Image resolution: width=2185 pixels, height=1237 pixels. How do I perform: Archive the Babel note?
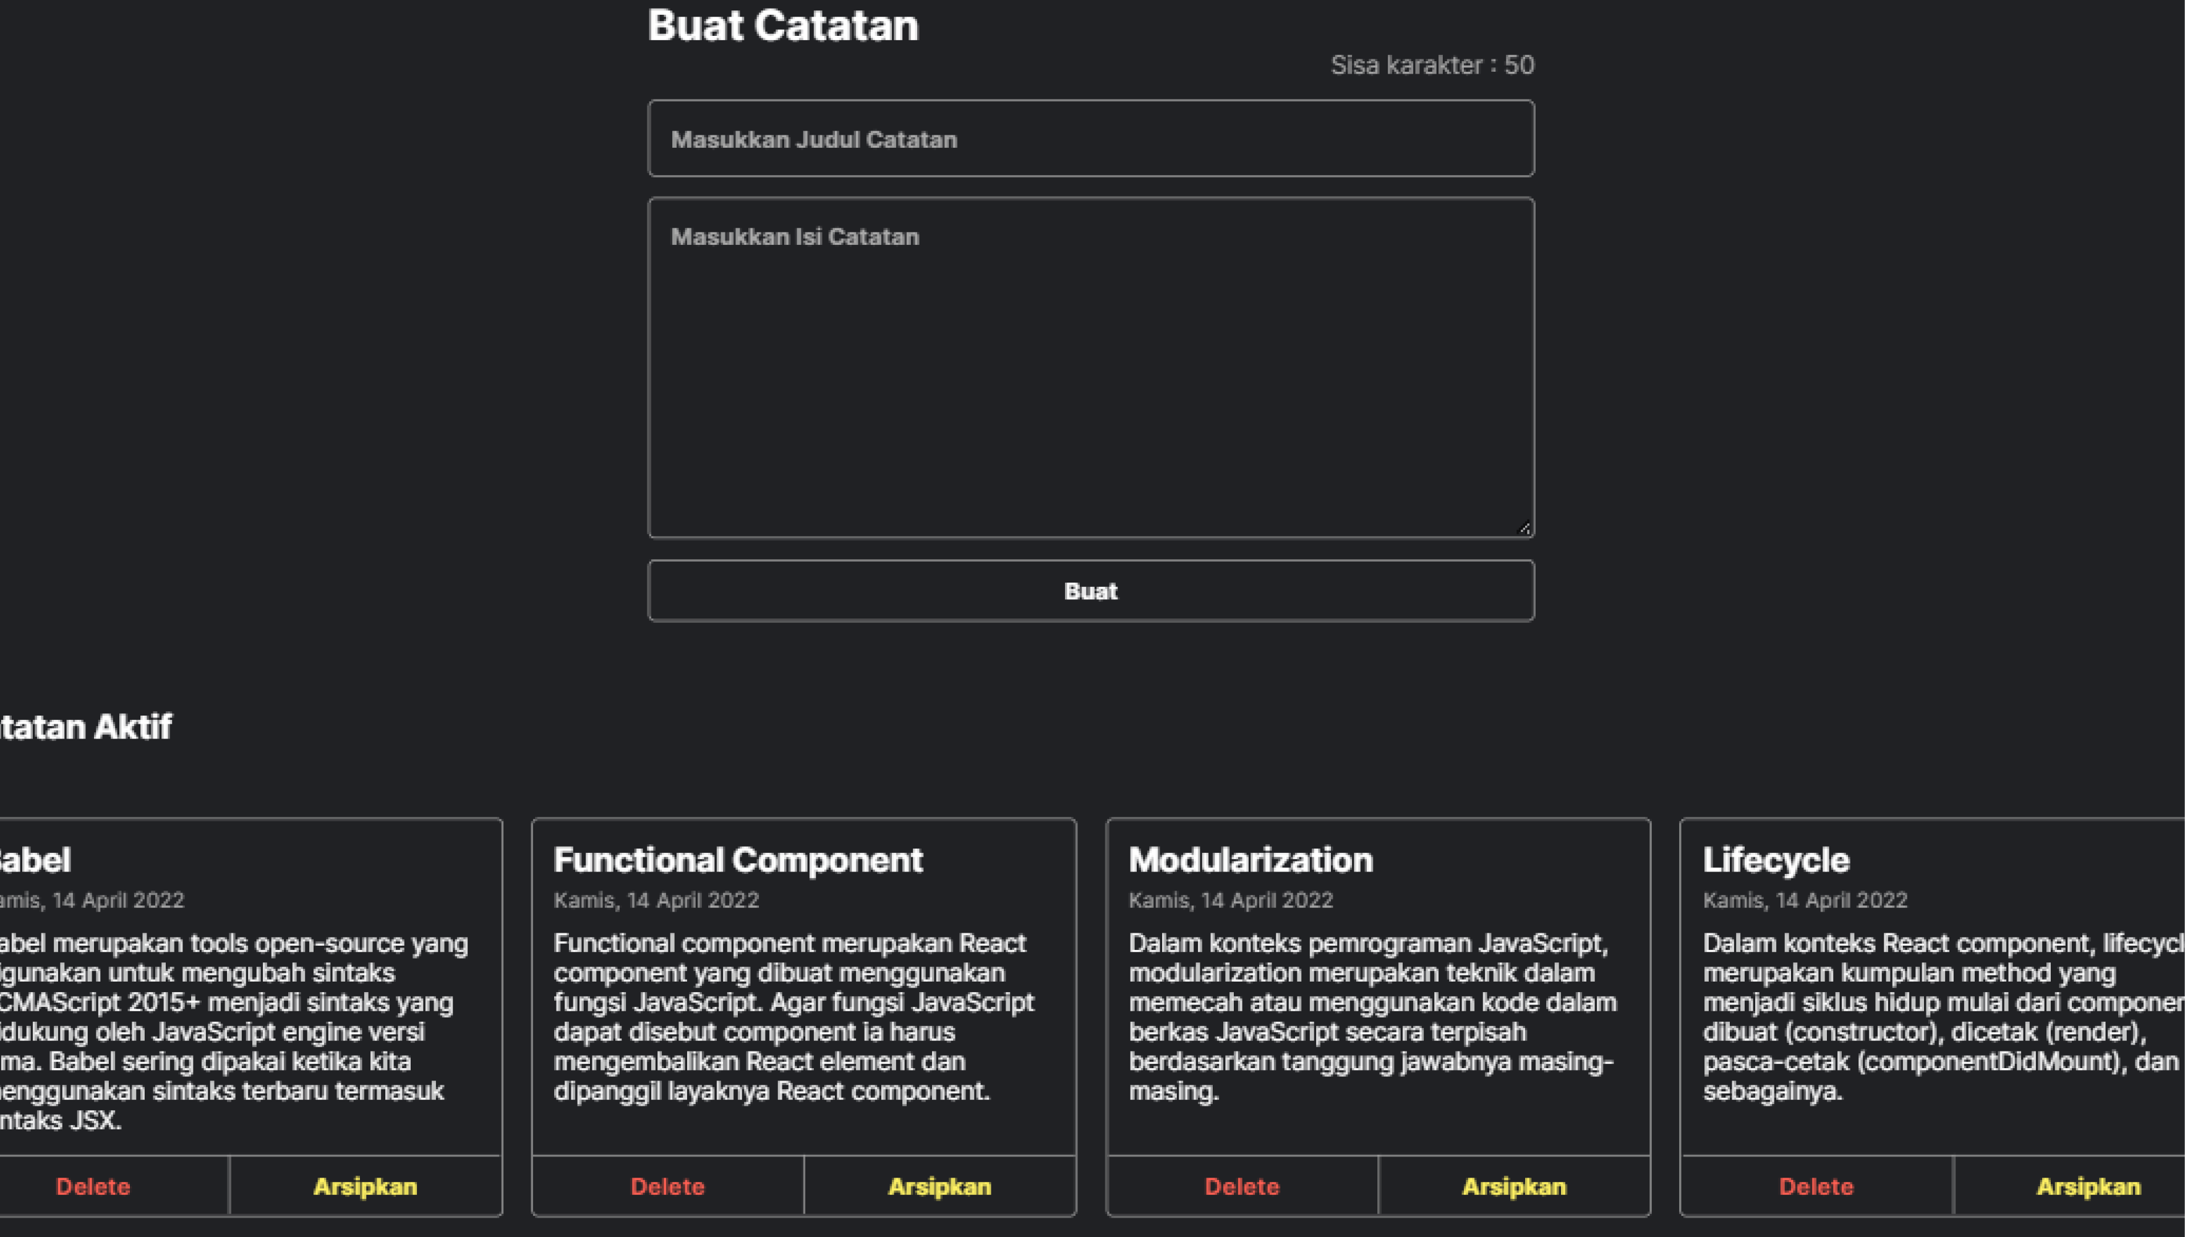[x=366, y=1186]
